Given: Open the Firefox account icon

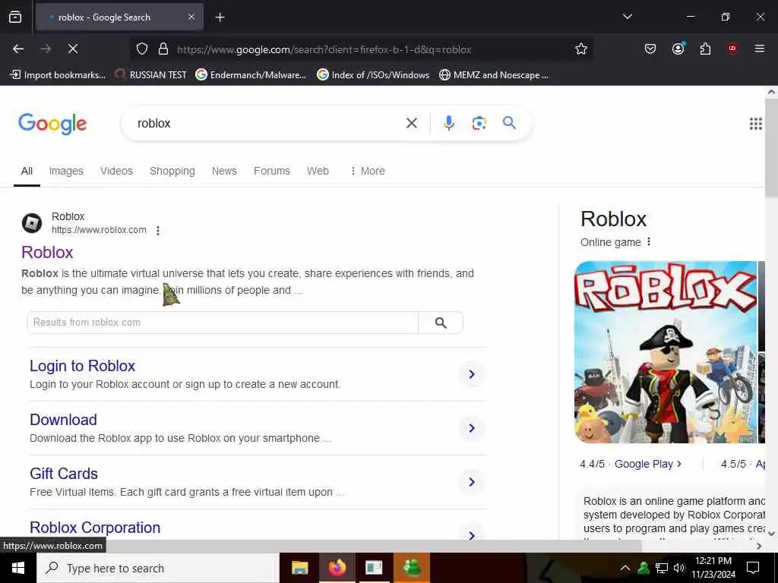Looking at the screenshot, I should click(x=678, y=49).
